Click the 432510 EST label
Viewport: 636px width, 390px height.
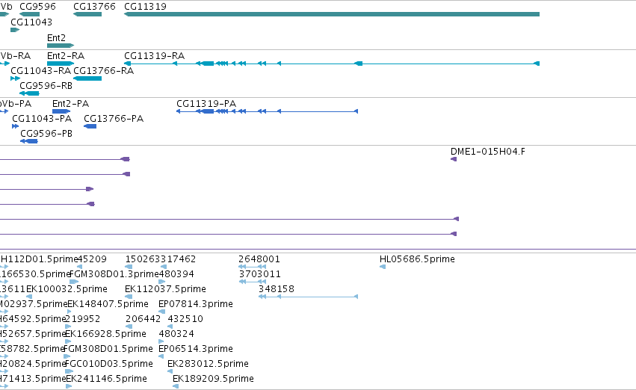pyautogui.click(x=185, y=318)
